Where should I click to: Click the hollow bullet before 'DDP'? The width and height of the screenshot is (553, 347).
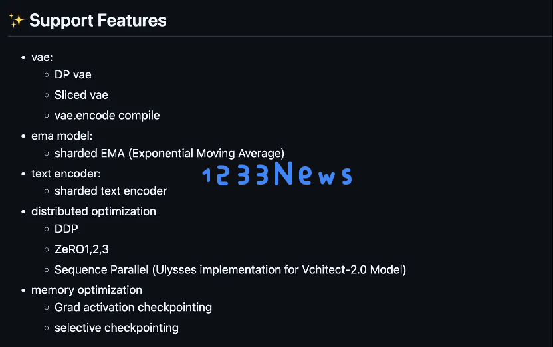click(47, 229)
